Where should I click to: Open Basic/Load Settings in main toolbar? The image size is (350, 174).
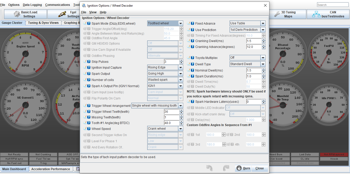coord(25,14)
